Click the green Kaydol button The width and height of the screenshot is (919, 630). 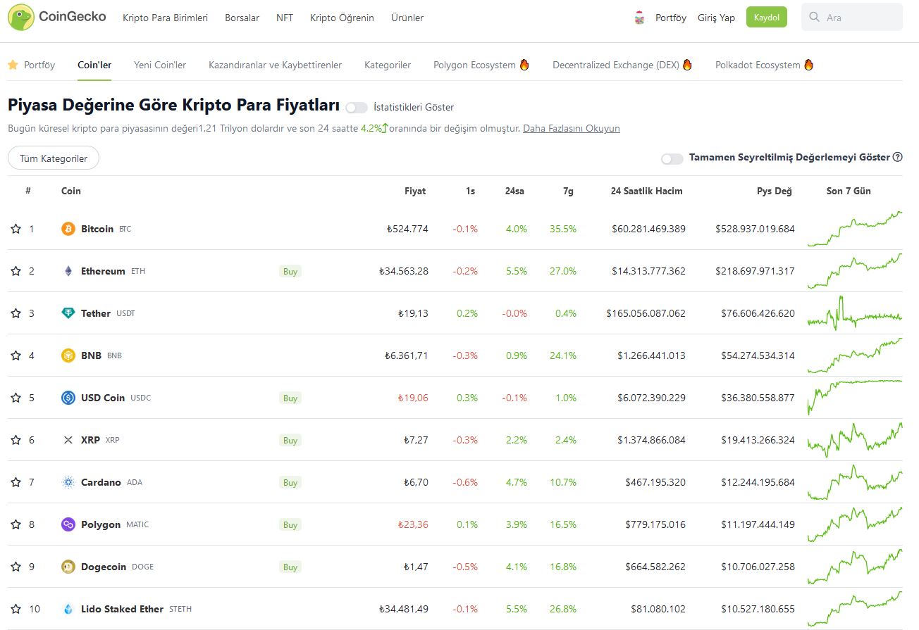[767, 17]
